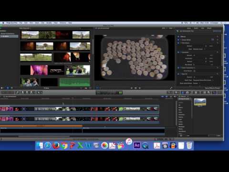Image resolution: width=229 pixels, height=172 pixels.
Task: Toggle timeline solo button
Action: click(171, 97)
